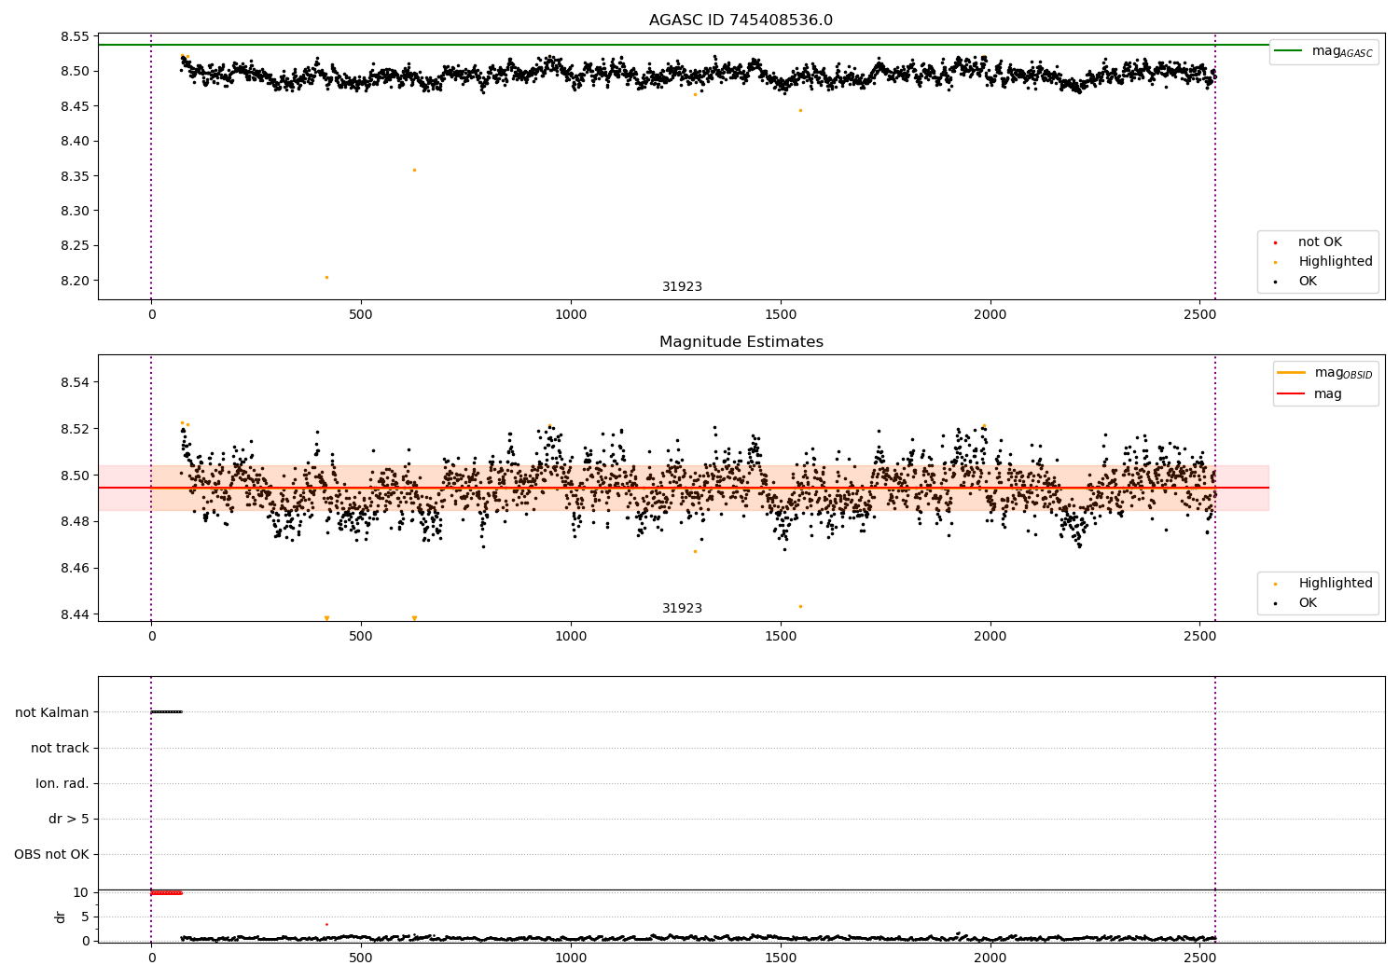Click the "OBS not OK" row label

[51, 854]
